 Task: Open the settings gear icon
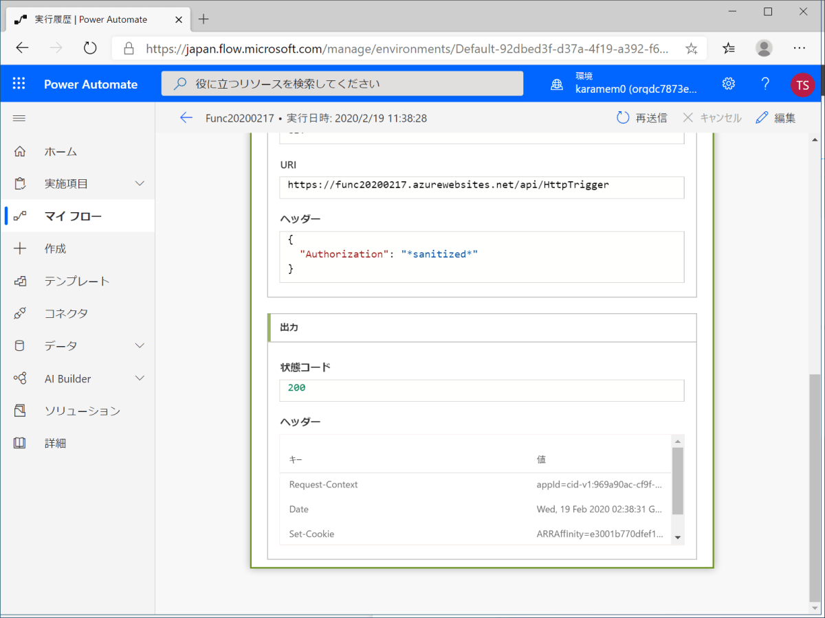[729, 84]
